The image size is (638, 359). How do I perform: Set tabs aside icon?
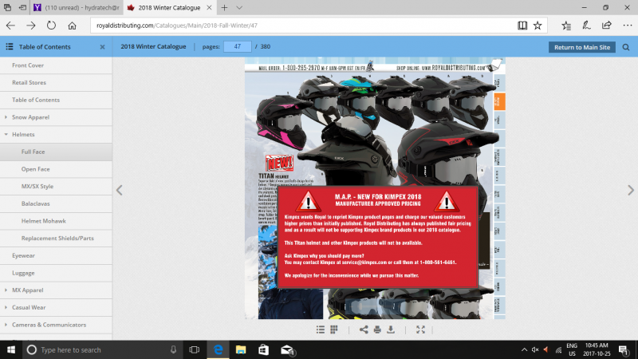pyautogui.click(x=22, y=7)
